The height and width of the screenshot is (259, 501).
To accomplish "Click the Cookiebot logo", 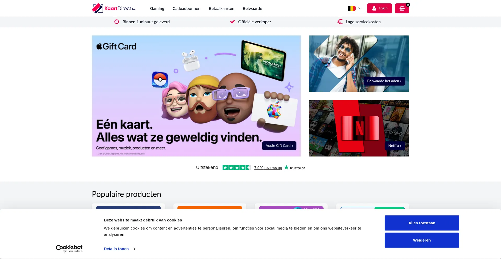I will (69, 249).
